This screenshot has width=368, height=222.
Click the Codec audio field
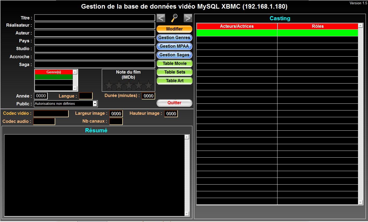(44, 122)
